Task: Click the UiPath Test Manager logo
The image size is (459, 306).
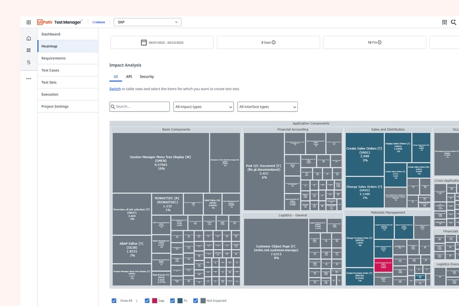Action: pos(60,22)
